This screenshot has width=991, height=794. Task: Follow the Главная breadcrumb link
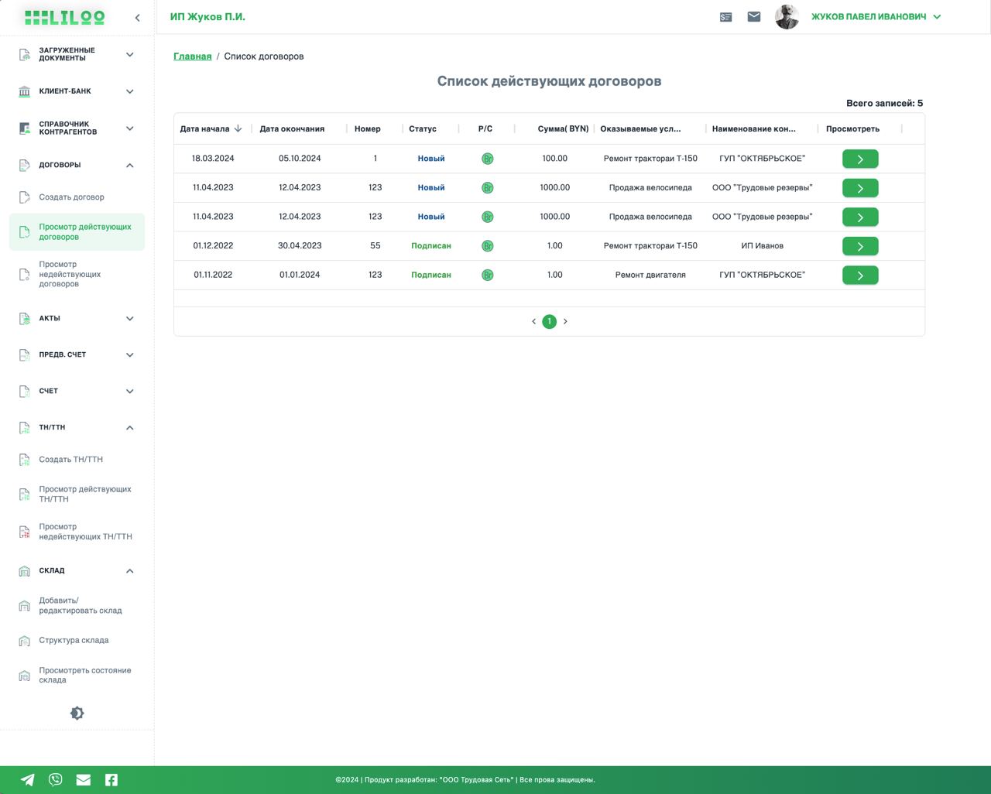coord(192,56)
